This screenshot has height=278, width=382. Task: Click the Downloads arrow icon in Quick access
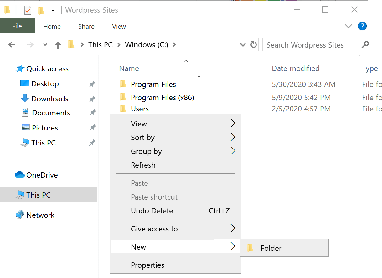click(x=24, y=99)
